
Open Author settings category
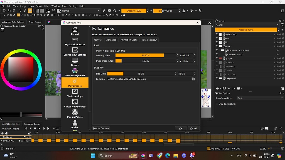click(75, 124)
